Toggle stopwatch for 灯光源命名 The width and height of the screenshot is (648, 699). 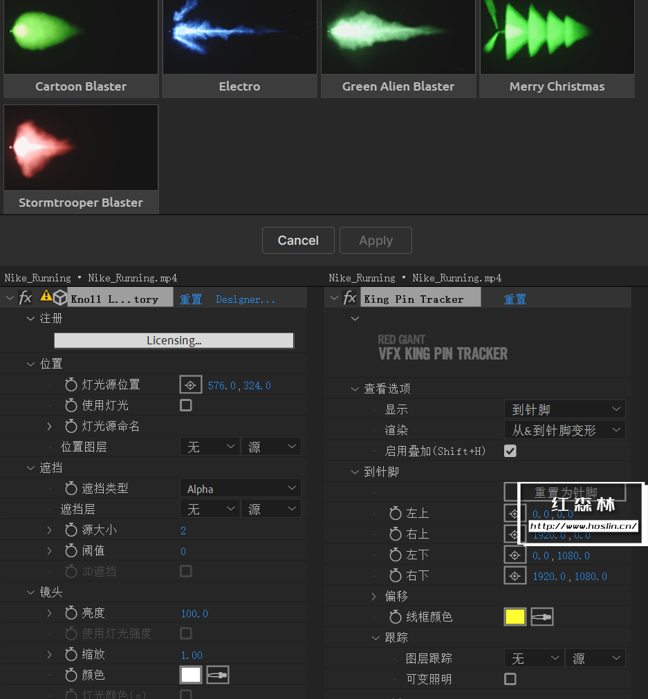coord(71,426)
